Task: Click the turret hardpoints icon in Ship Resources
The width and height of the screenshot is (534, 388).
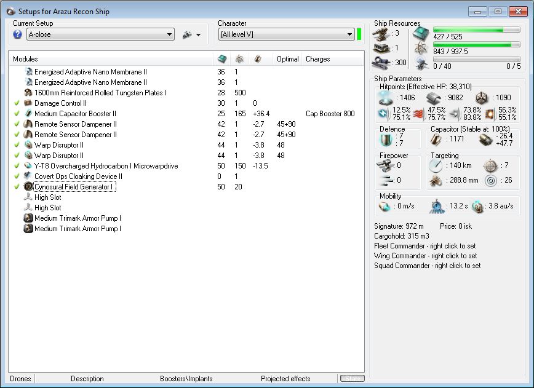Action: (x=381, y=34)
